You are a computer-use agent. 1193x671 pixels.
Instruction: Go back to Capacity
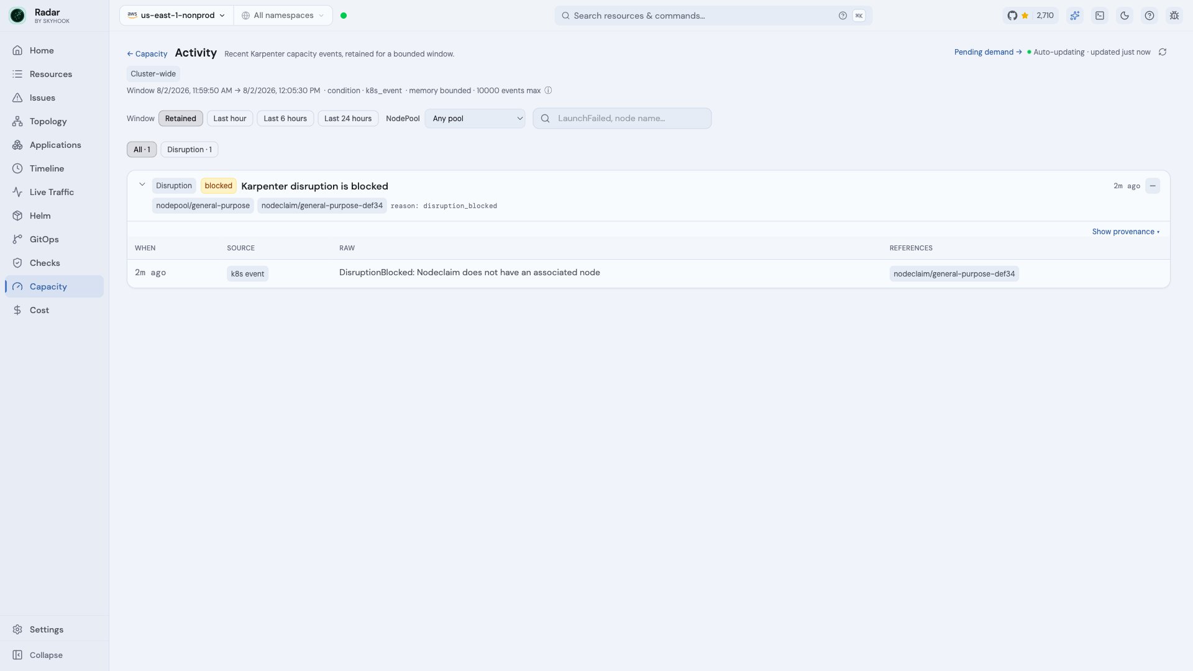point(147,54)
